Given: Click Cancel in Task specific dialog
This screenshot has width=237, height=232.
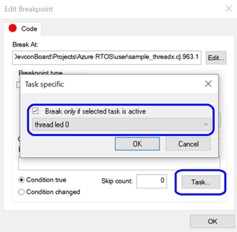Looking at the screenshot, I should pos(188,144).
